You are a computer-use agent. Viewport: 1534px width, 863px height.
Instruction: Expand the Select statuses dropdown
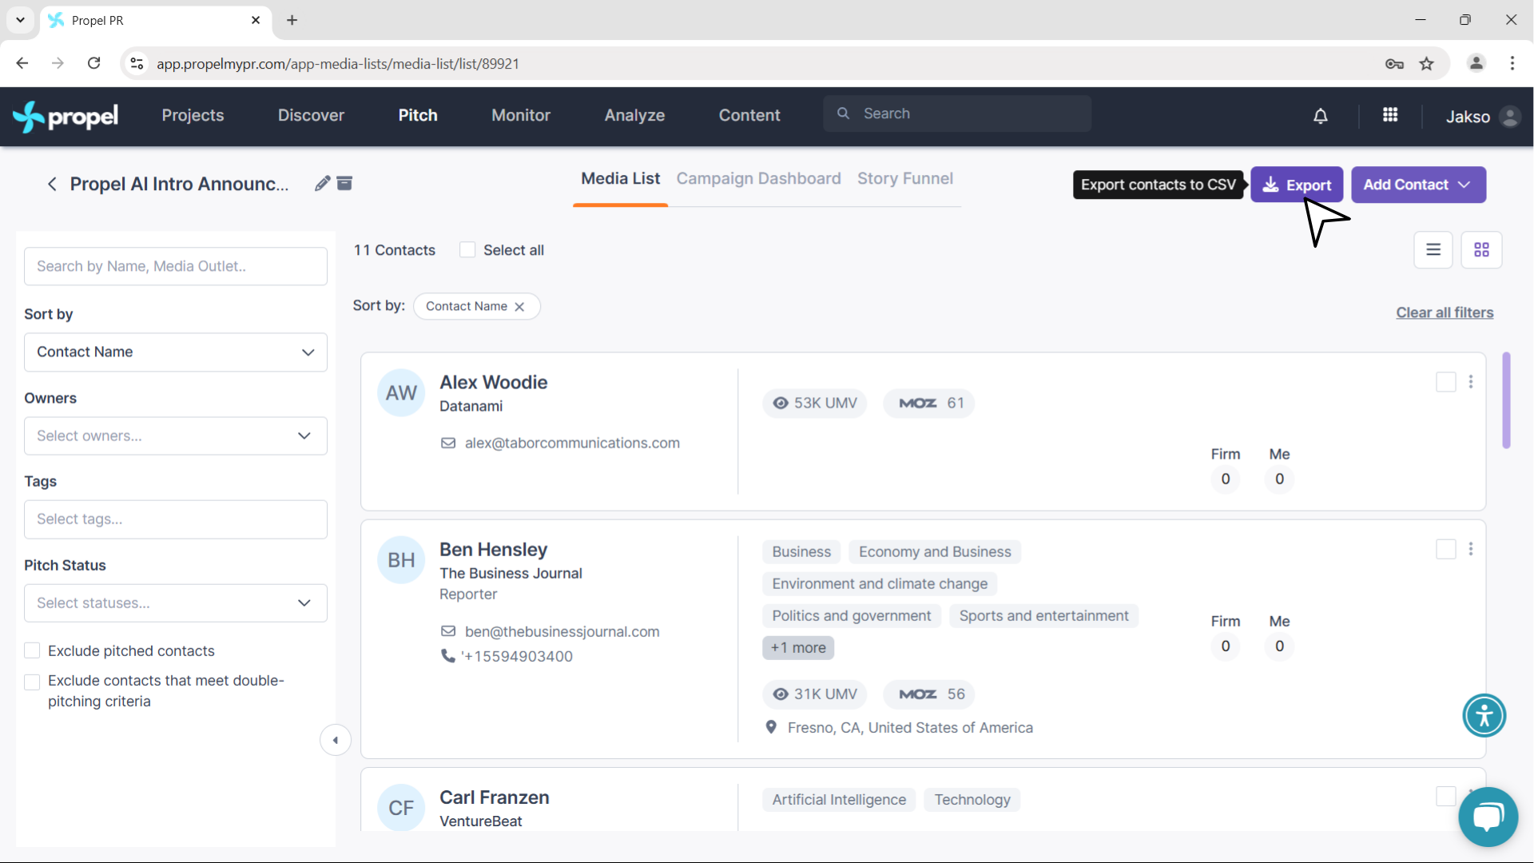(176, 603)
